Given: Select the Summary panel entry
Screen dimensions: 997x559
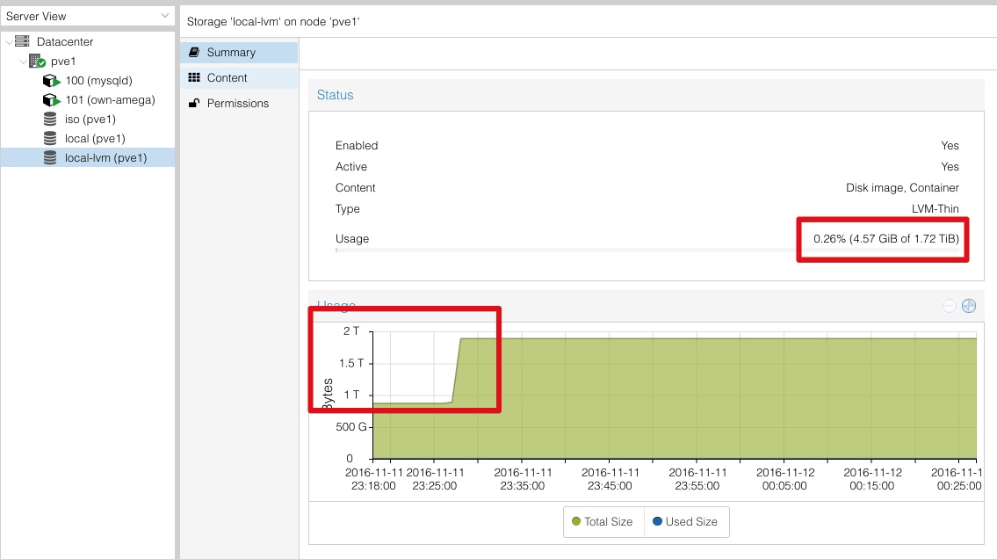Looking at the screenshot, I should (x=230, y=52).
